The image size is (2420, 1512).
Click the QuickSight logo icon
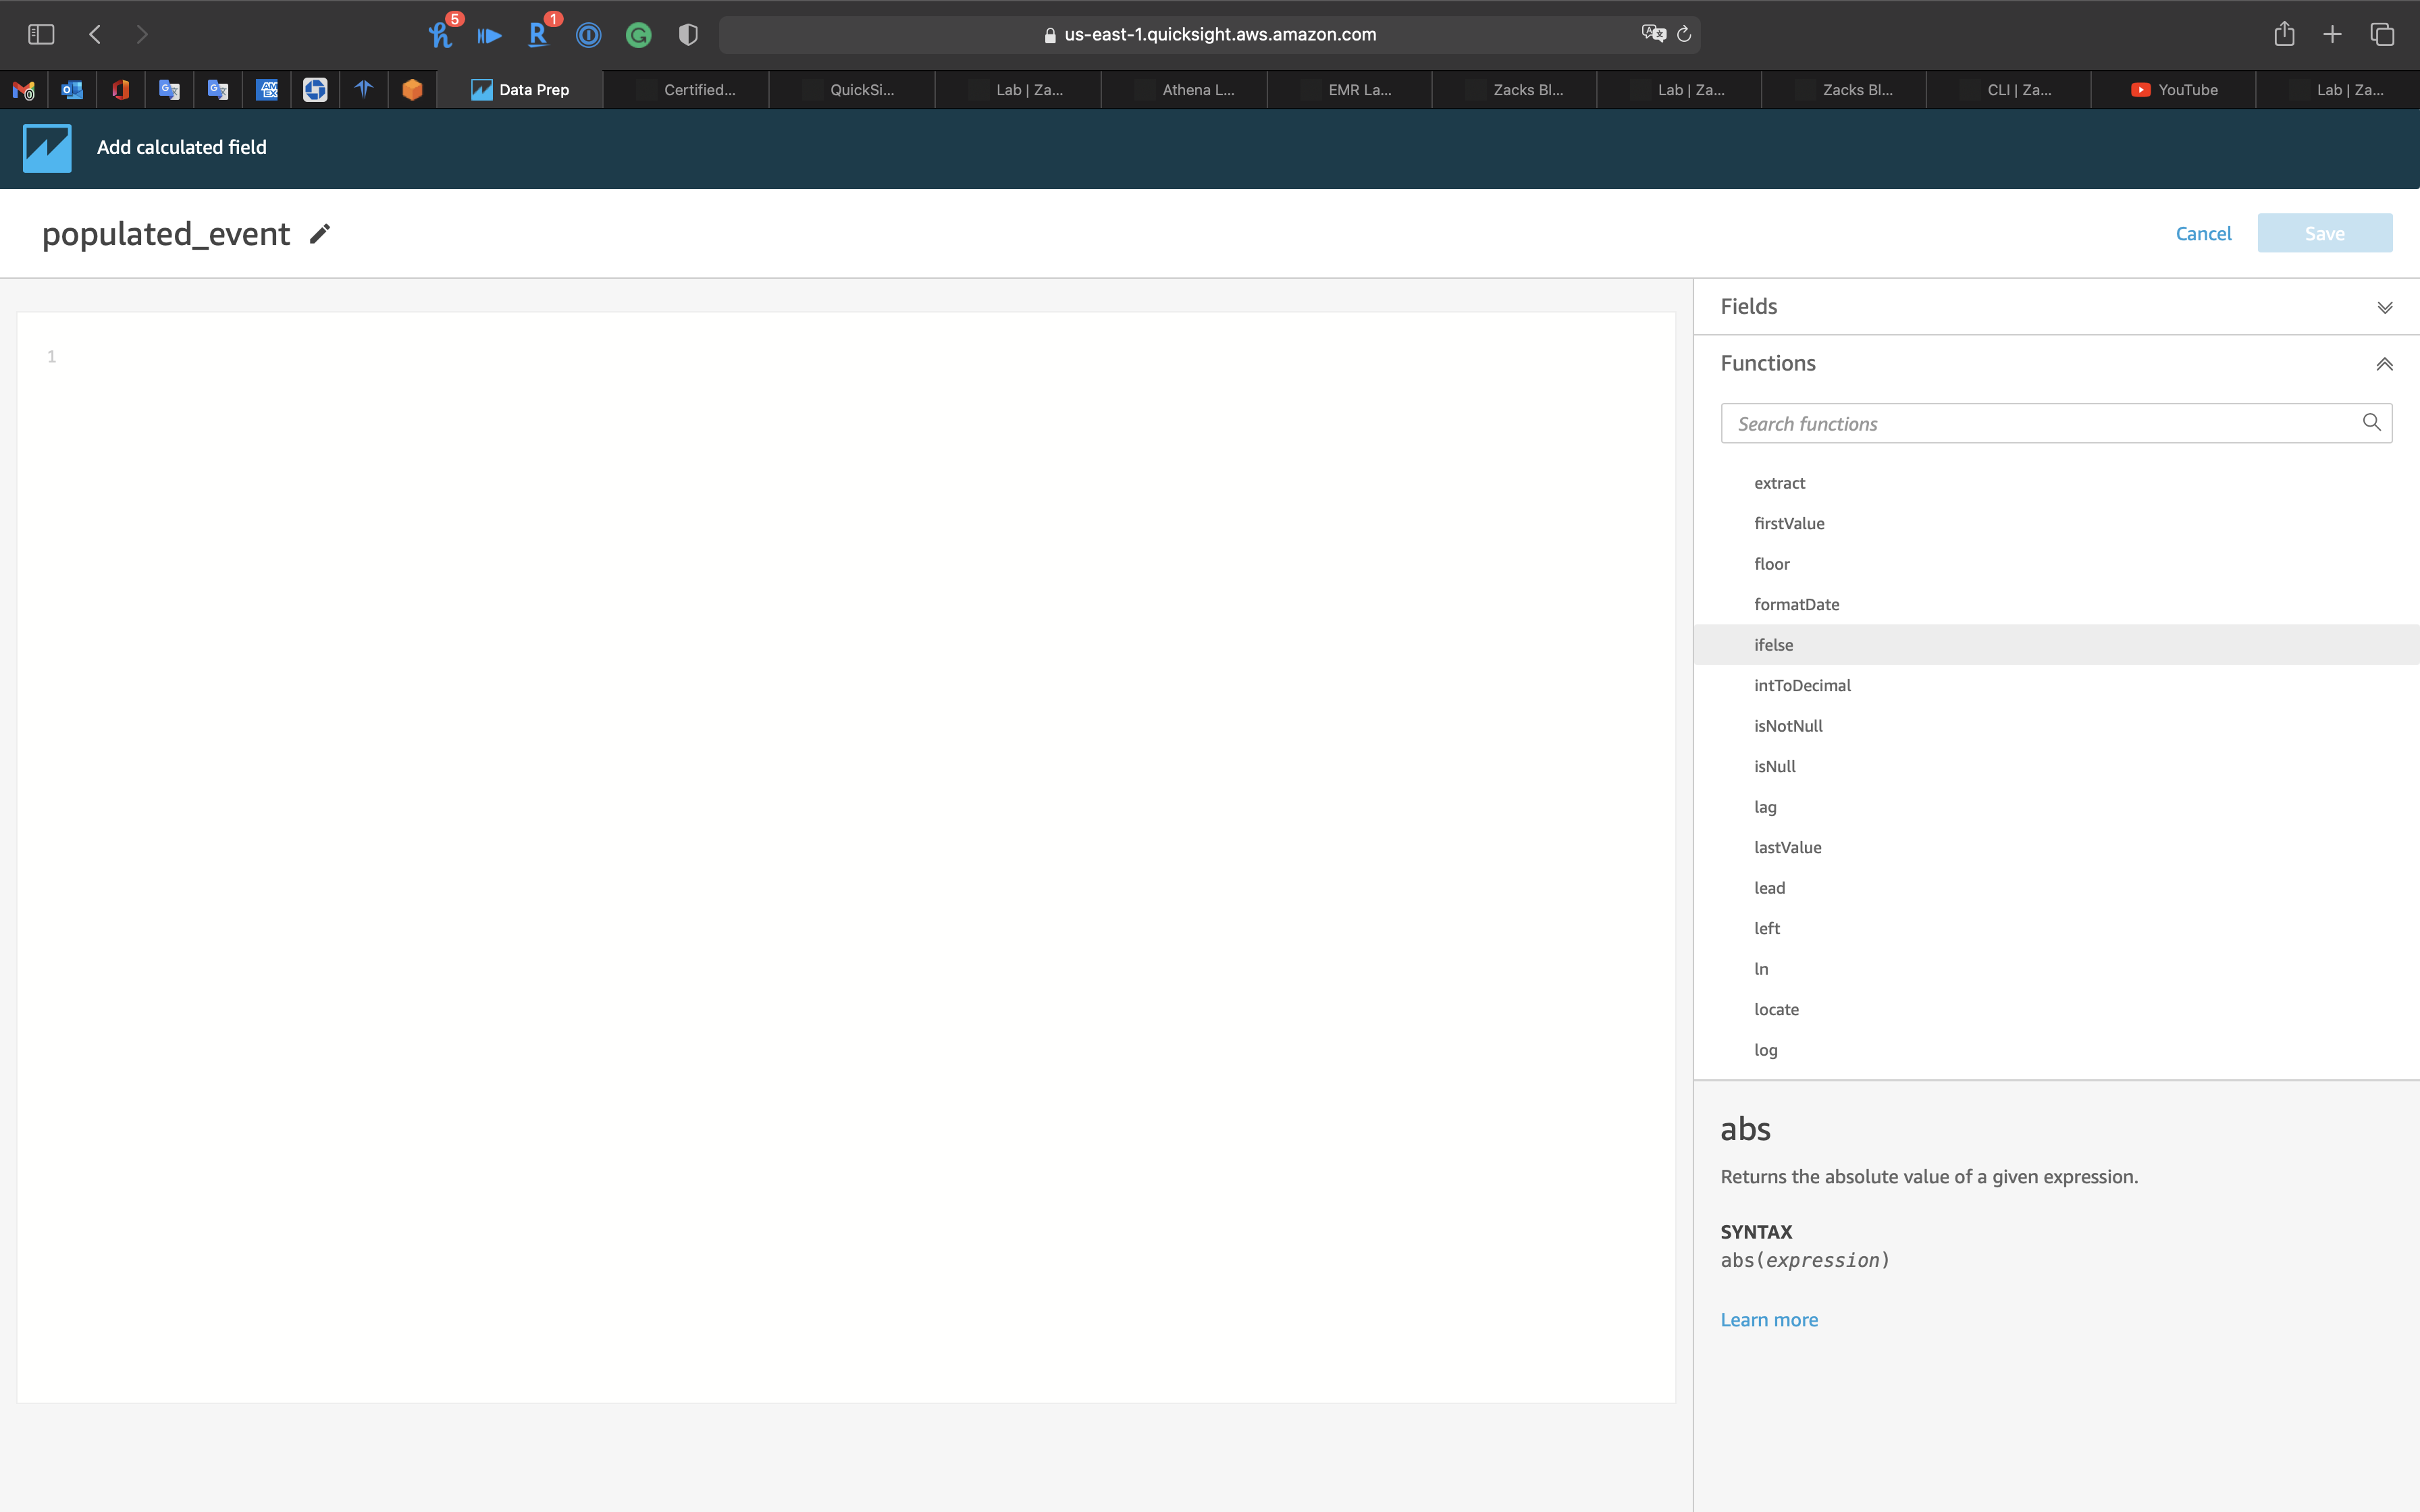pos(47,148)
